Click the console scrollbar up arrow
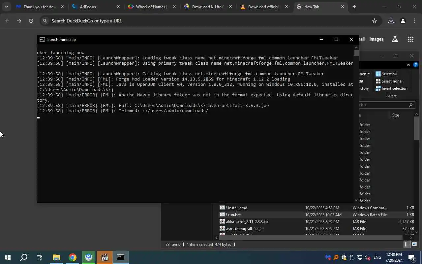The height and width of the screenshot is (264, 422). (356, 47)
